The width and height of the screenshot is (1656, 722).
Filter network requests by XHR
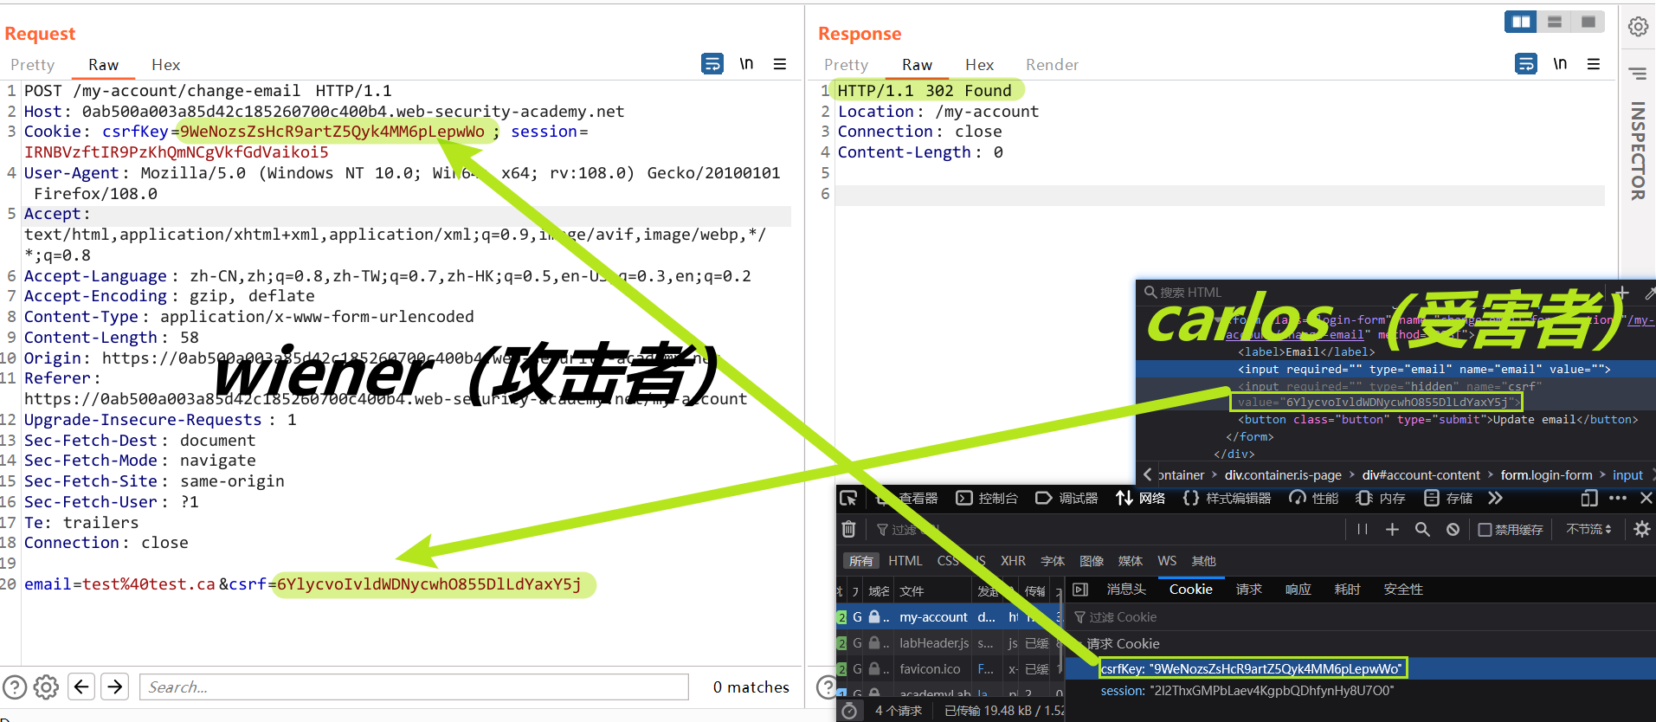[1013, 561]
